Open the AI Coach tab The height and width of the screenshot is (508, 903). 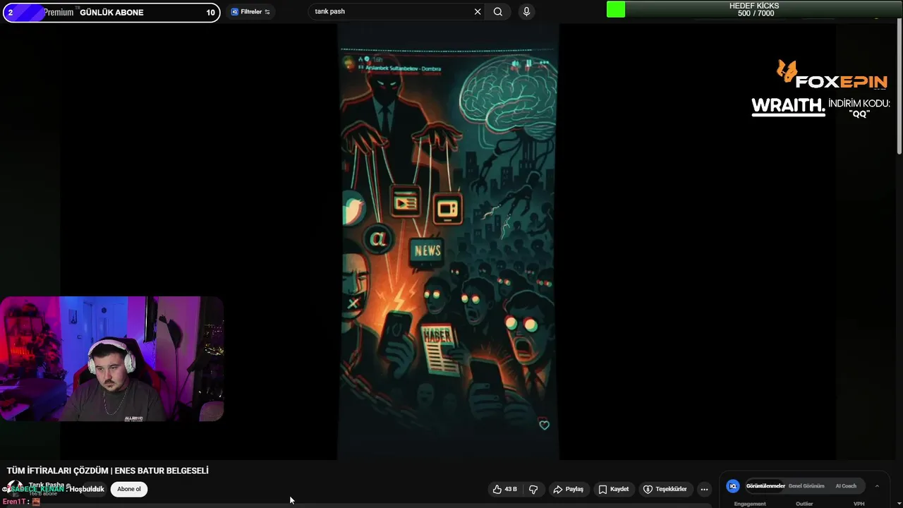click(x=846, y=486)
